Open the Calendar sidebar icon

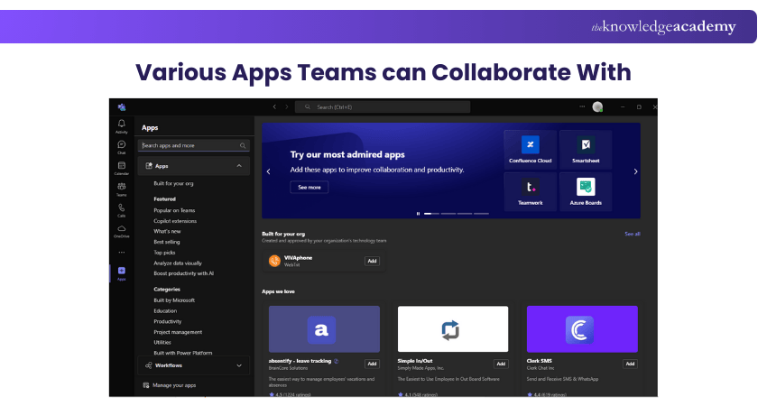(121, 168)
